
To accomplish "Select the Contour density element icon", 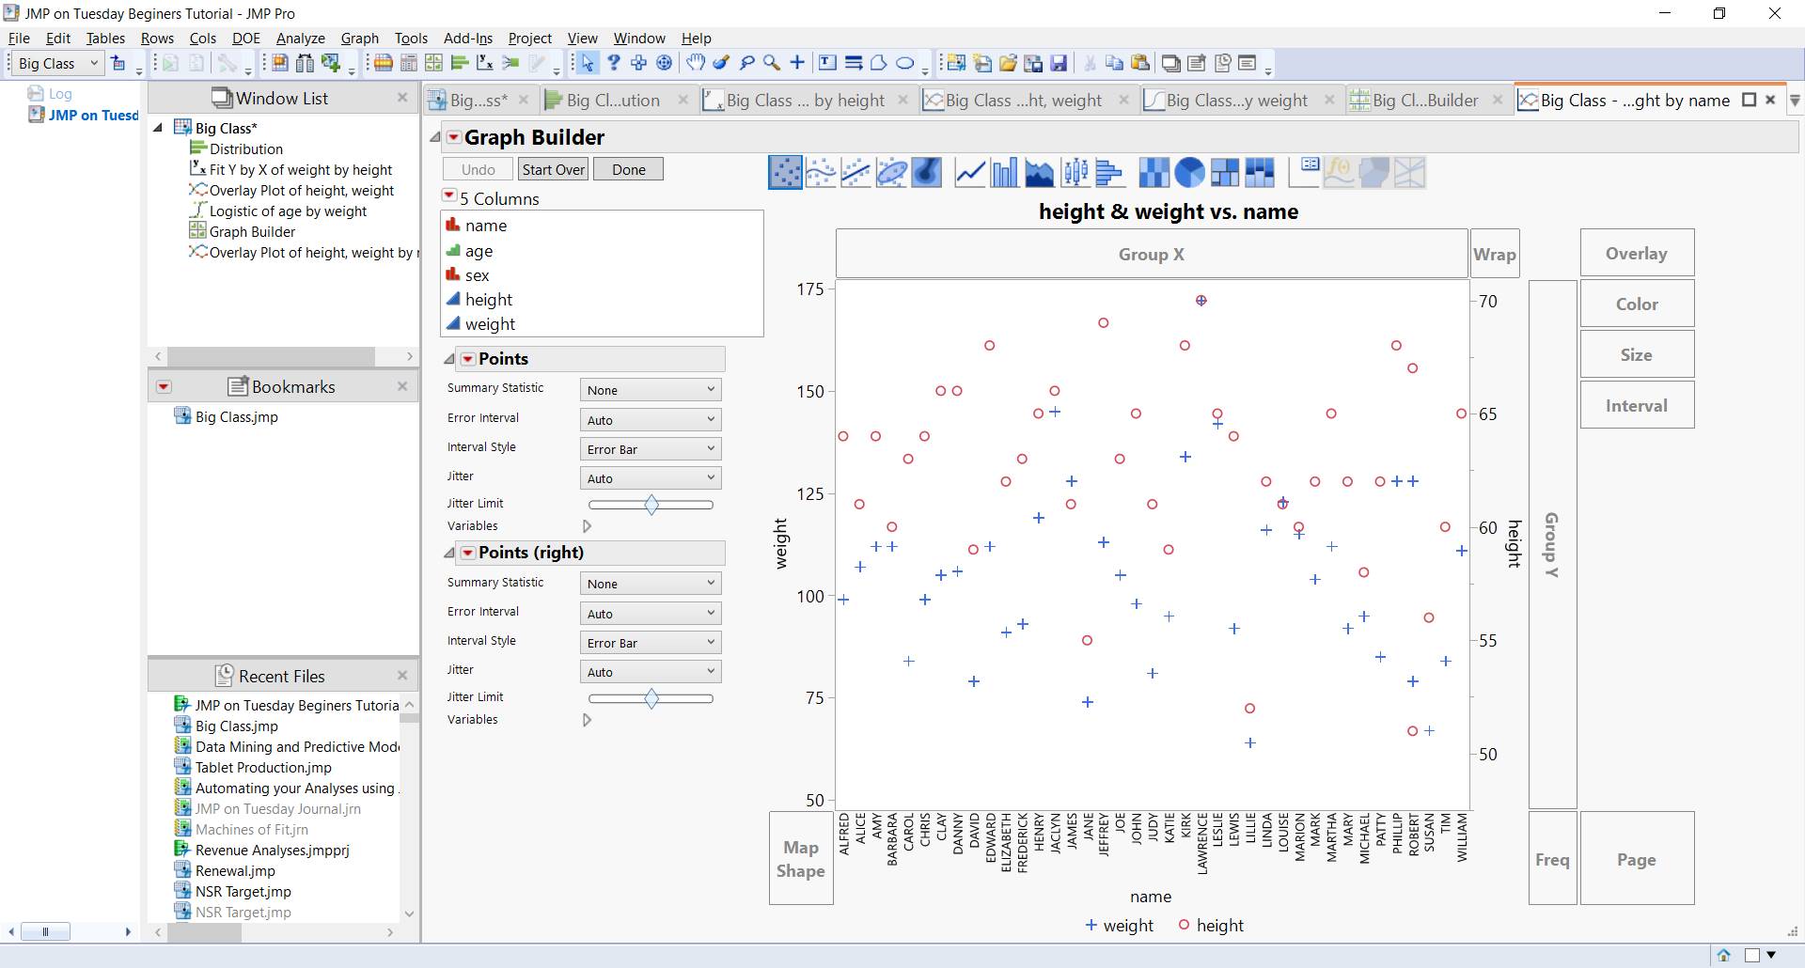I will 927,172.
